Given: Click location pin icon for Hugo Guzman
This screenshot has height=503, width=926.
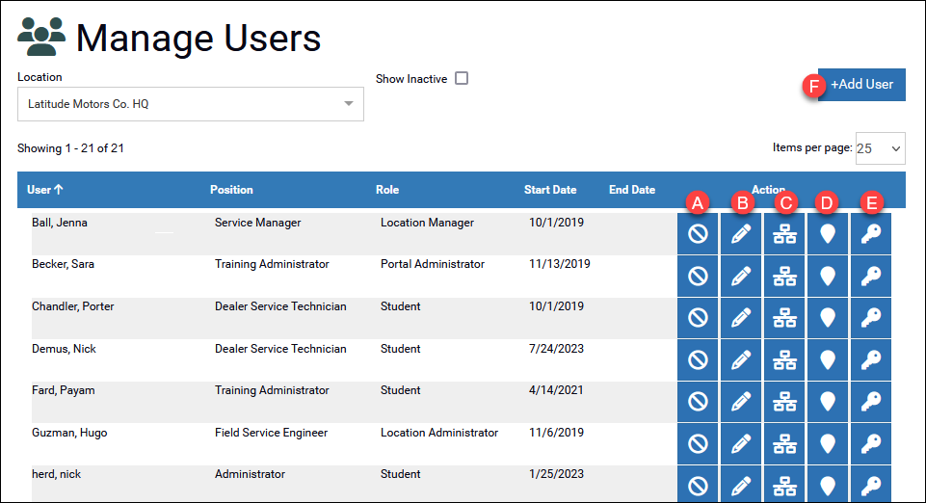Looking at the screenshot, I should coord(827,444).
